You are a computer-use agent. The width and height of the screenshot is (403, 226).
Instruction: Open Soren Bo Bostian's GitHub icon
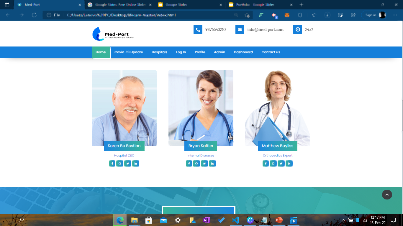(x=120, y=163)
